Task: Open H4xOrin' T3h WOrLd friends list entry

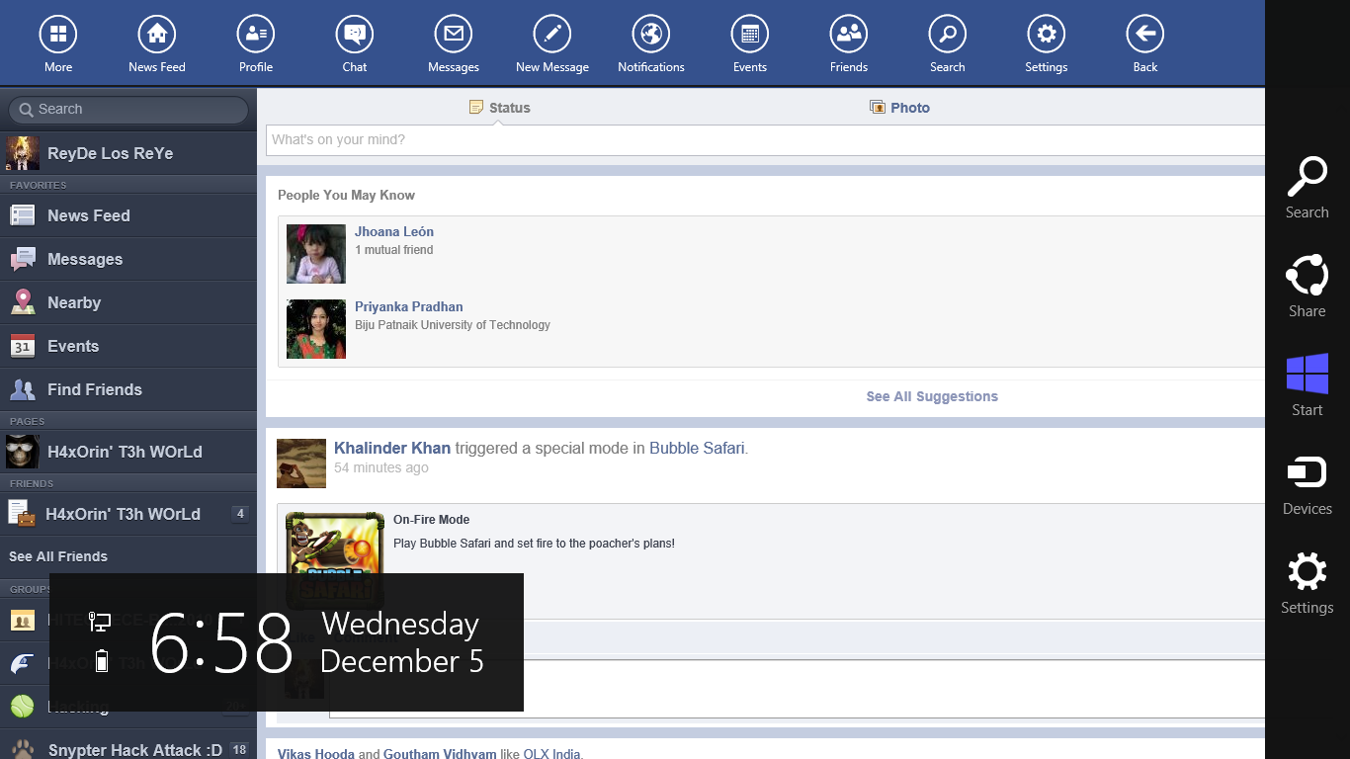Action: 128,514
